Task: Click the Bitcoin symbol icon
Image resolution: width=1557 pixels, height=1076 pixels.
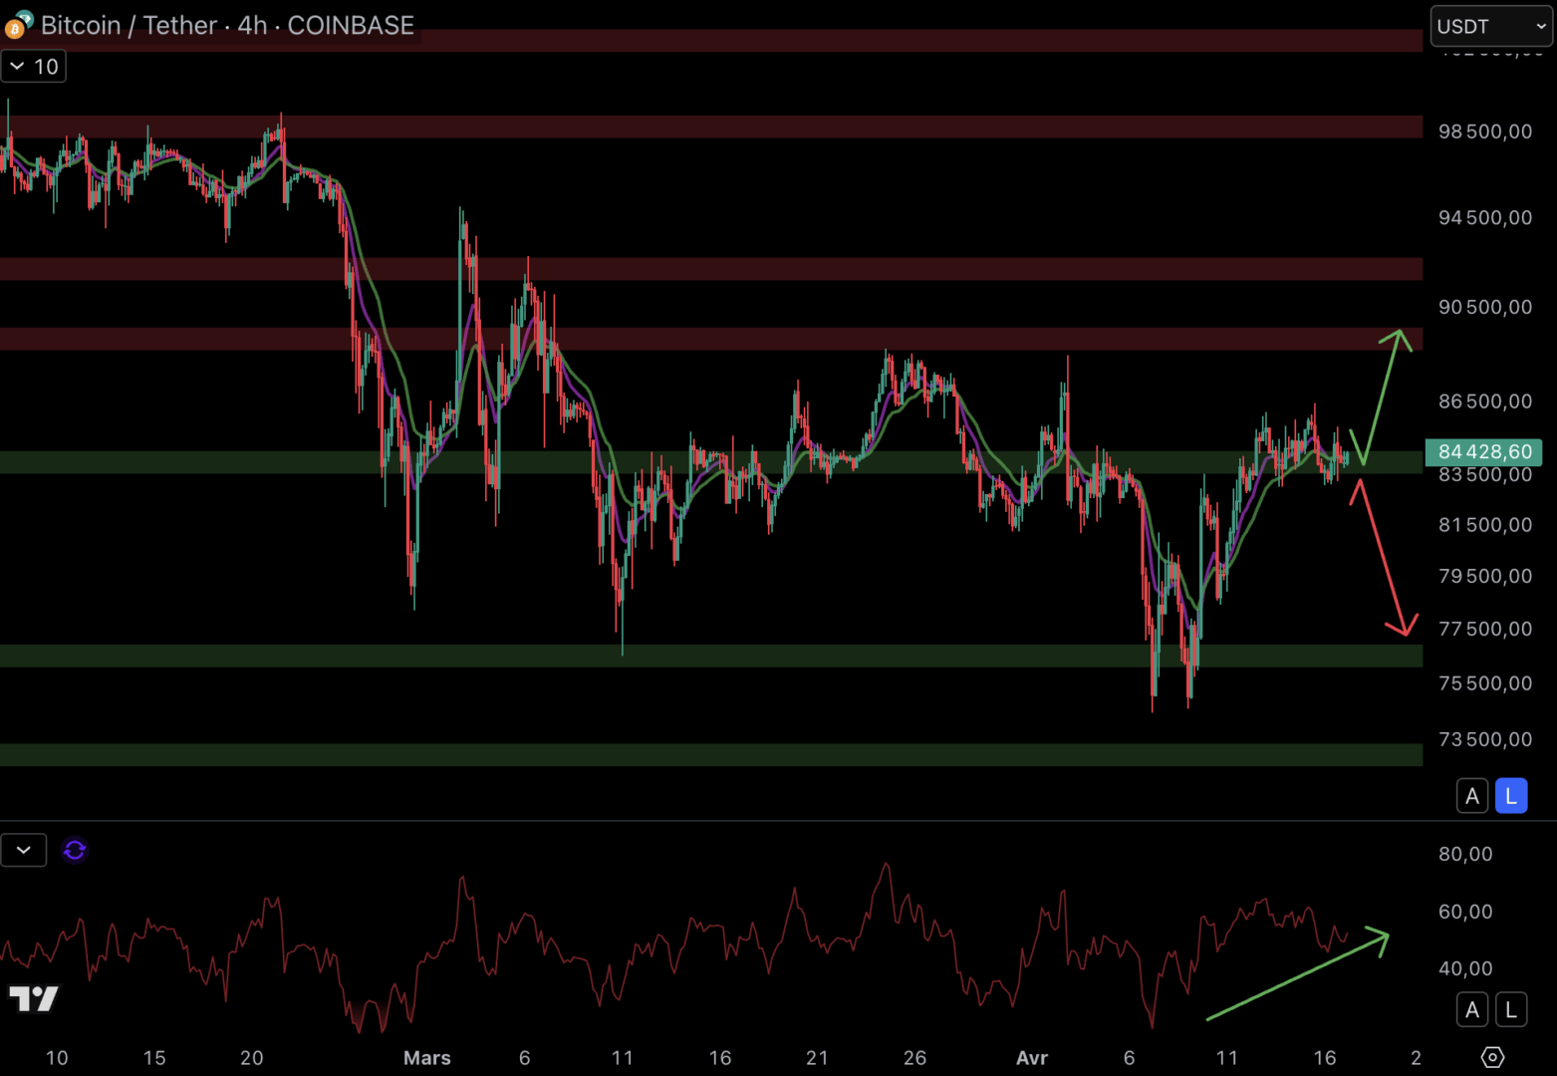Action: click(18, 25)
